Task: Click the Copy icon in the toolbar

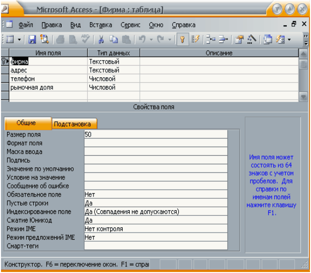Action: 113,39
